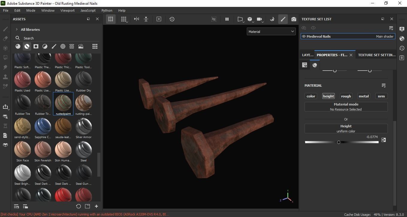
Task: Filter assets by Textures grid icon
Action: pos(72,46)
